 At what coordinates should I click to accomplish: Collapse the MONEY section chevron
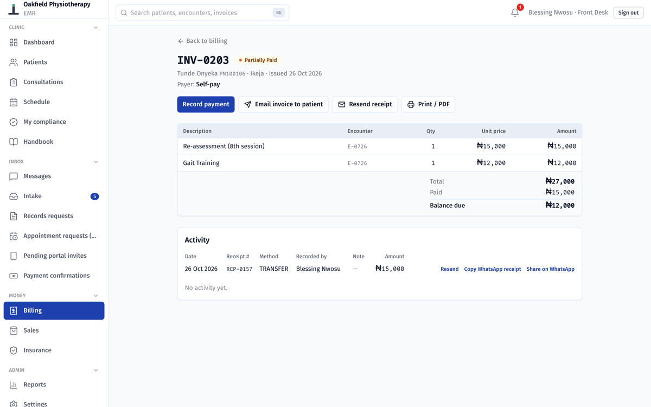click(96, 296)
